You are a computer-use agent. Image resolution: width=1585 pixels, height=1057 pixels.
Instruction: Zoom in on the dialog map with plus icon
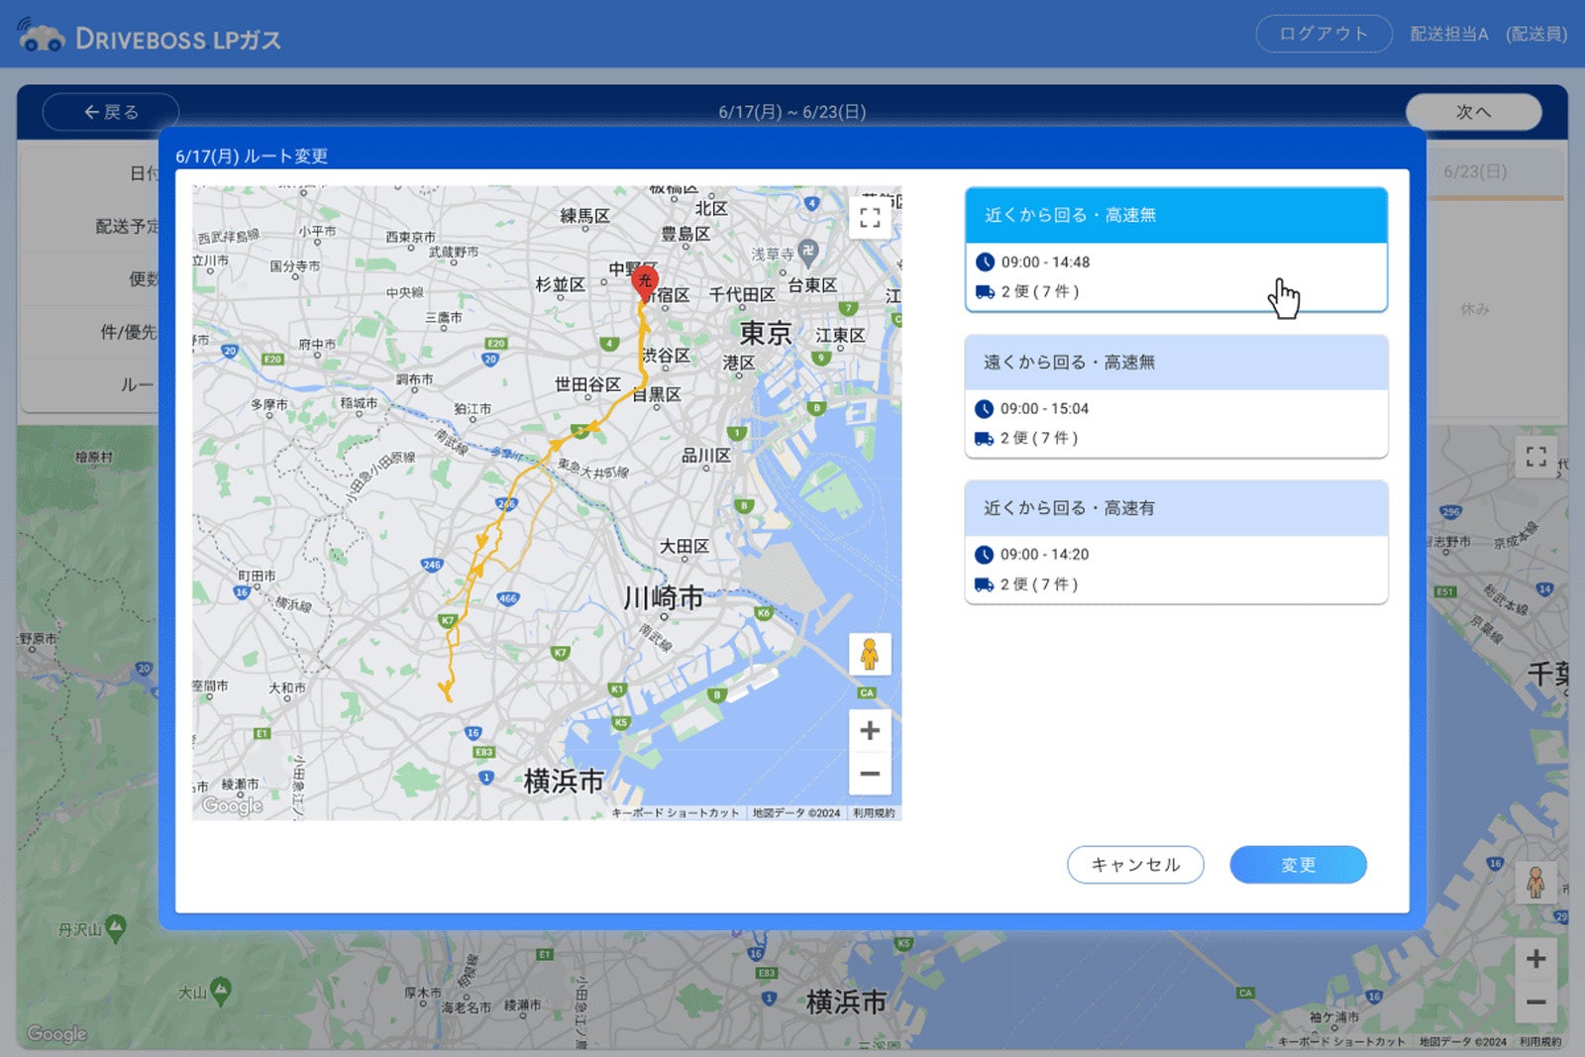click(x=870, y=730)
